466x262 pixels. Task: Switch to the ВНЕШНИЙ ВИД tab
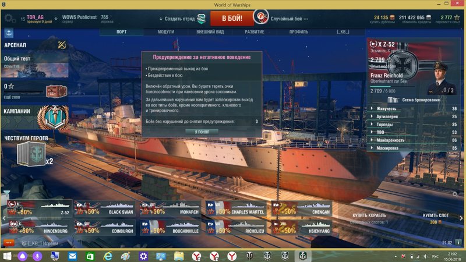coord(210,32)
